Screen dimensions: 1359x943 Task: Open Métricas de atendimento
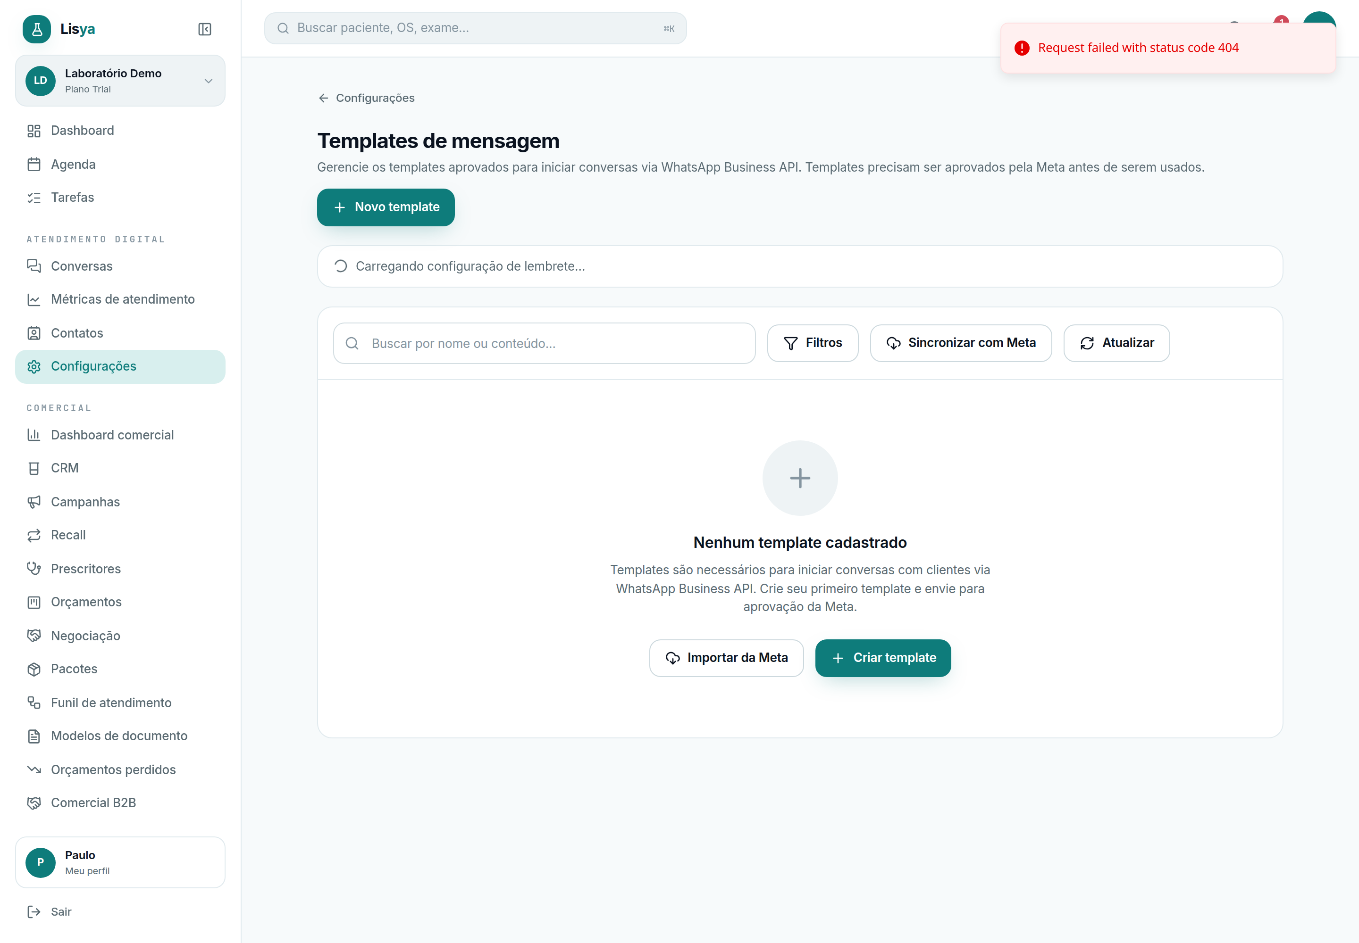(x=120, y=299)
